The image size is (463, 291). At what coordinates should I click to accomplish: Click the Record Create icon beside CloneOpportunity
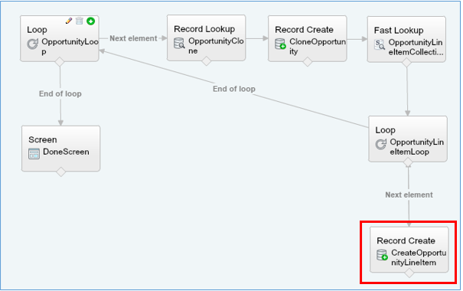tap(280, 44)
